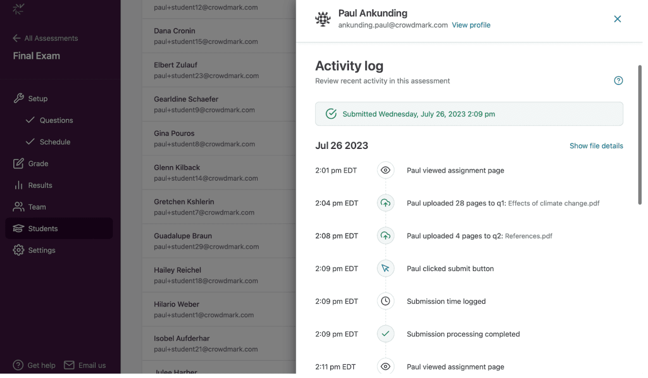This screenshot has width=648, height=378.
Task: Click the green submitted status checkmark icon
Action: (x=331, y=114)
